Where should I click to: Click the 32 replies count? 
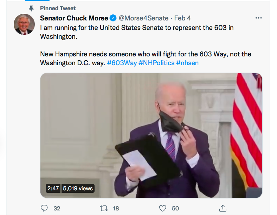pyautogui.click(x=57, y=209)
